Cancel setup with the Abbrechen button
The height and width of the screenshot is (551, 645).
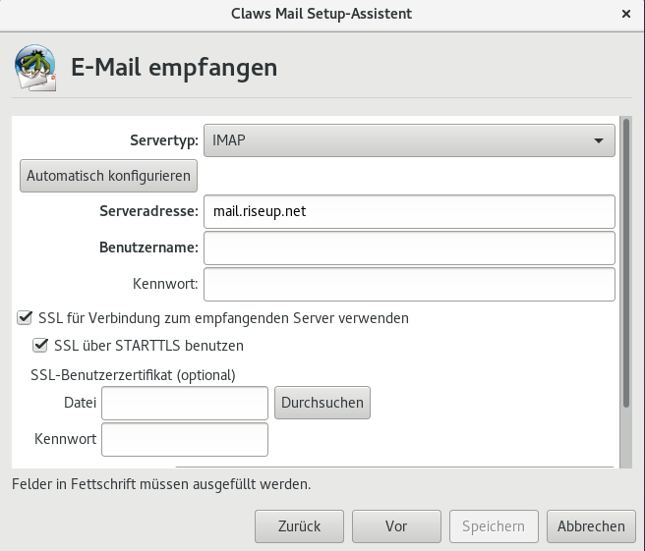[591, 526]
